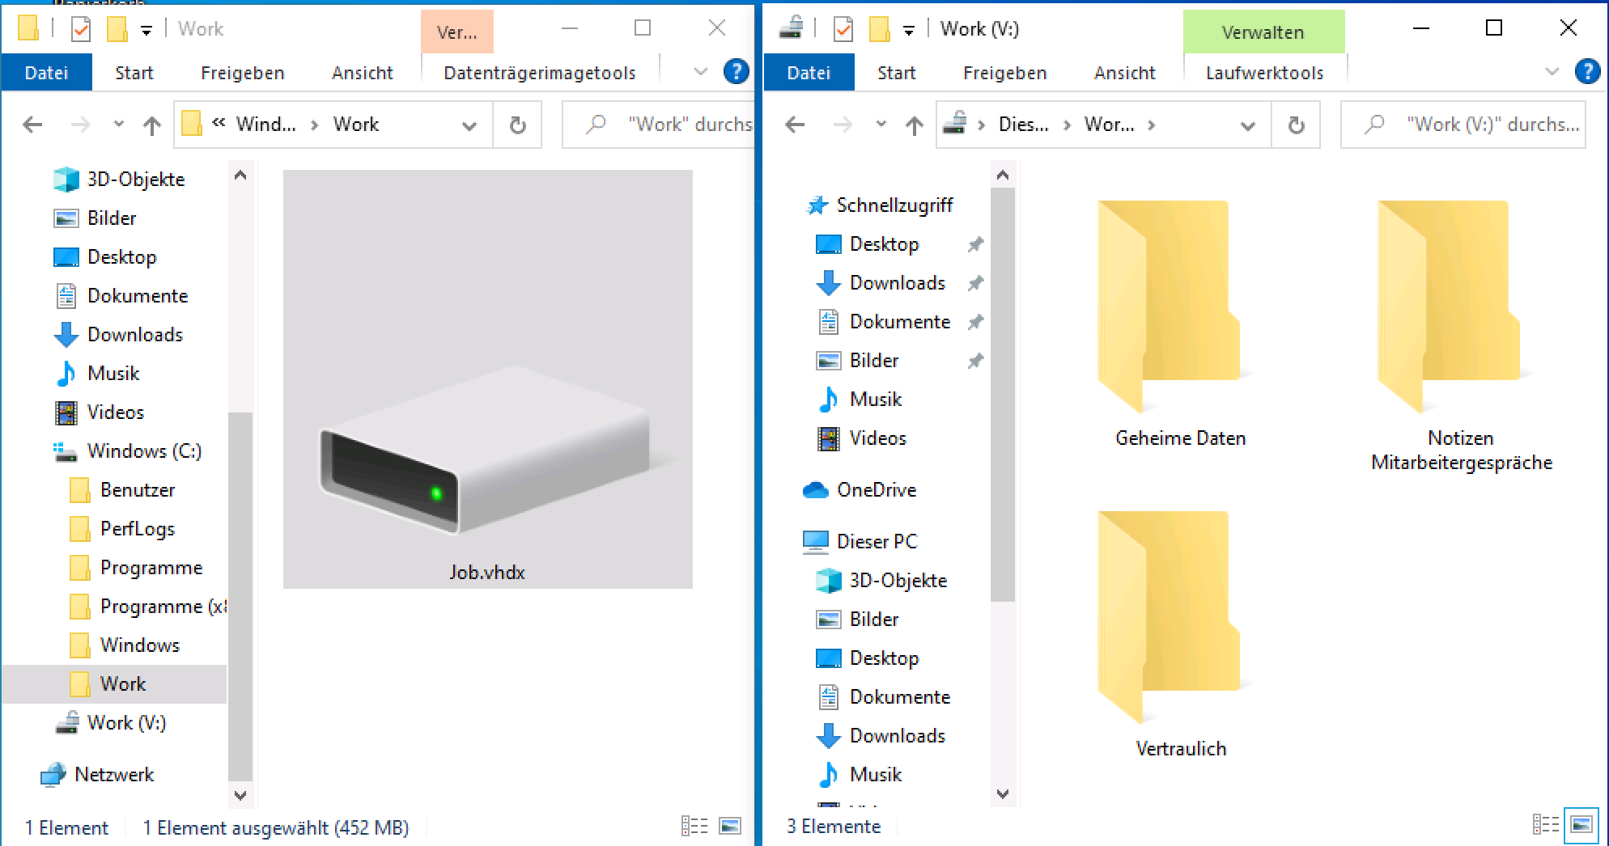1609x846 pixels.
Task: Switch to Start tab in left window
Action: 134,73
